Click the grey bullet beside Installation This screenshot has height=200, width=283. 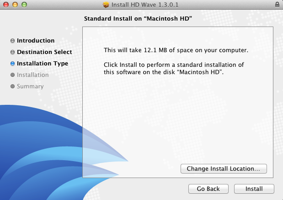point(12,75)
